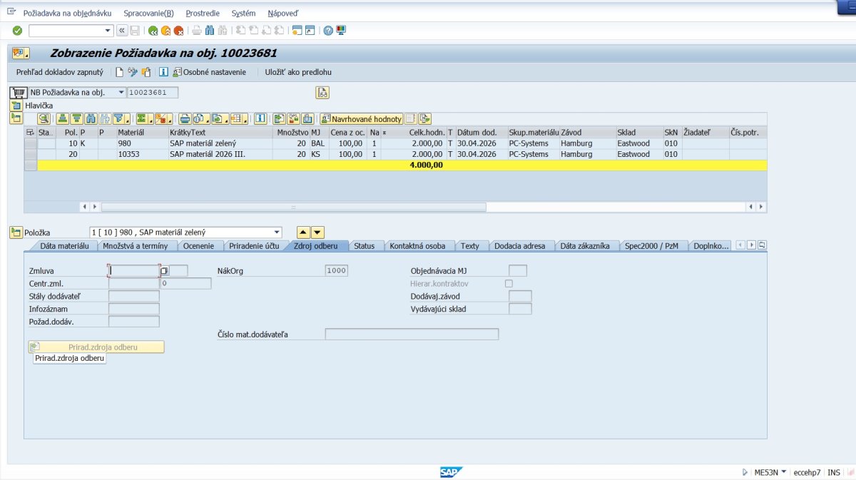Image resolution: width=856 pixels, height=480 pixels.
Task: Open the Prostredie menu
Action: (x=203, y=13)
